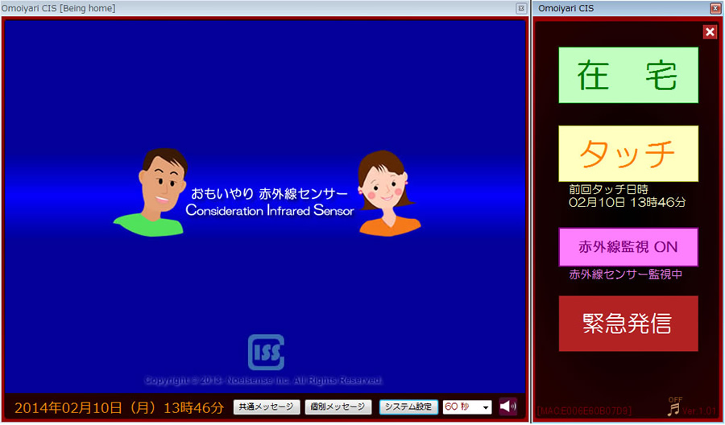Screen dimensions: 725x425
Task: Open システム設定 system settings
Action: (408, 407)
